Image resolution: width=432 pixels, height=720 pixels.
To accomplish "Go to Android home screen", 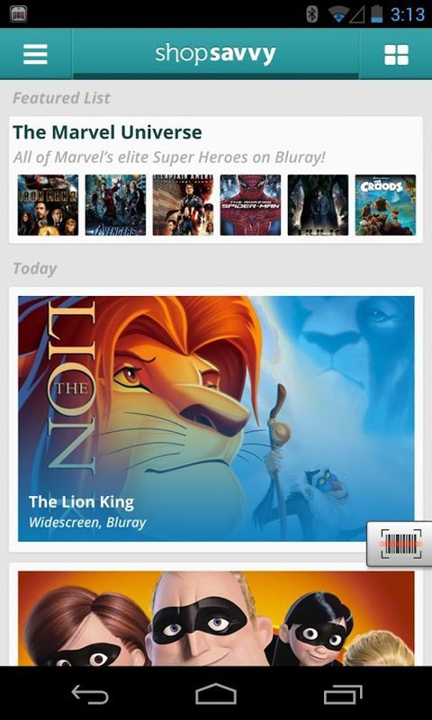I will coord(216,694).
